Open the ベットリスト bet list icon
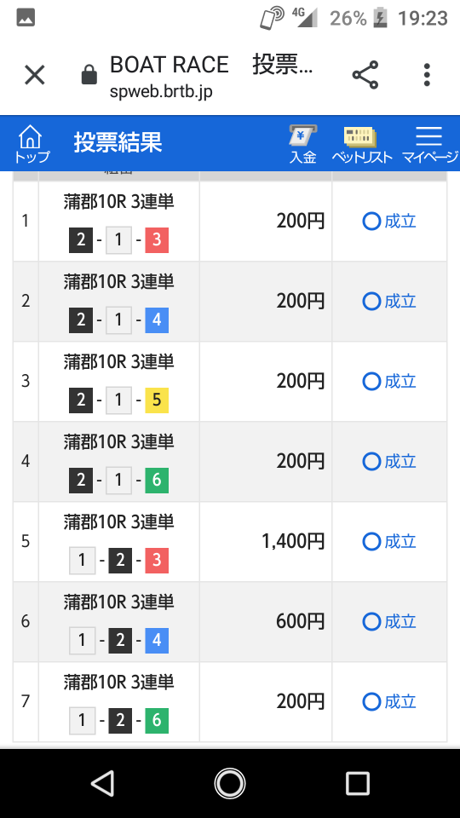460x818 pixels. [361, 144]
